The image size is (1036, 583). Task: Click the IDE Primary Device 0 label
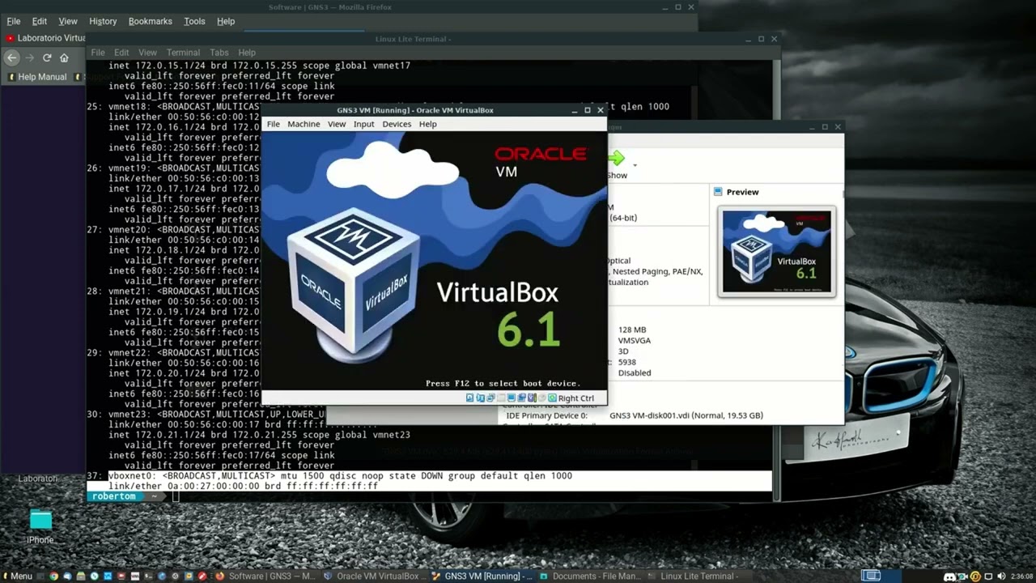546,415
